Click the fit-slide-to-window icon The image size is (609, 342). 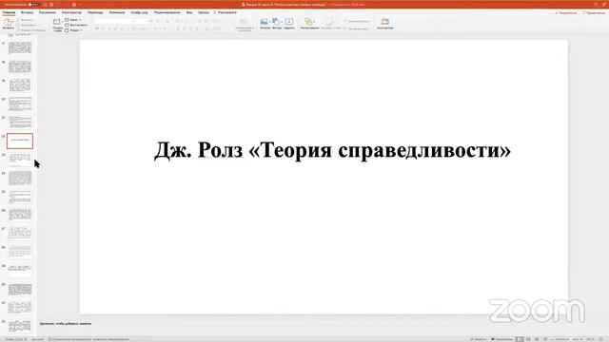tap(600, 339)
